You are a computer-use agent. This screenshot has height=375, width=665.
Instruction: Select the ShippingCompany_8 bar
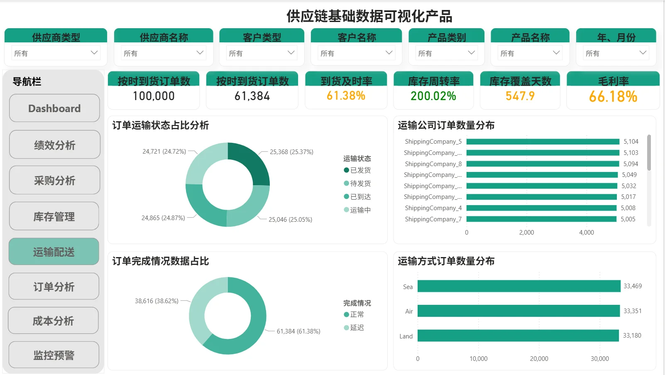tap(543, 164)
